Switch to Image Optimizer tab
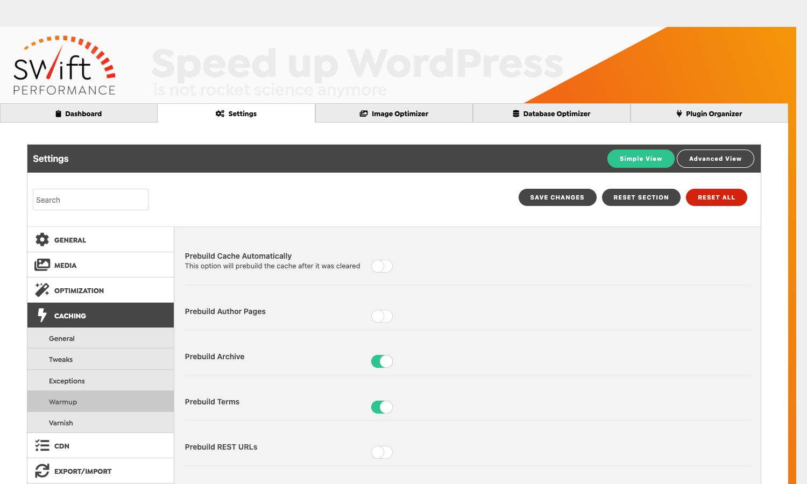 (394, 113)
